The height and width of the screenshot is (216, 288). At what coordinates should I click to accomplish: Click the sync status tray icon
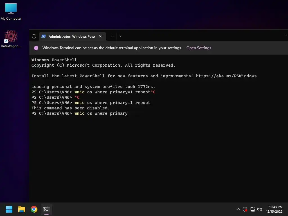point(245,209)
